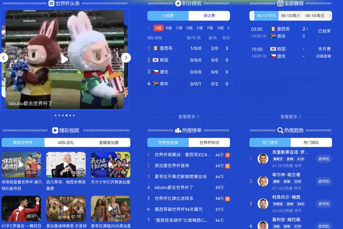Open 捷克 team row in standings

(x=188, y=72)
